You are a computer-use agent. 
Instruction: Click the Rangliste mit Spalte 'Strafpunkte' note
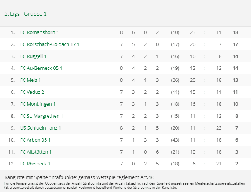79,177
